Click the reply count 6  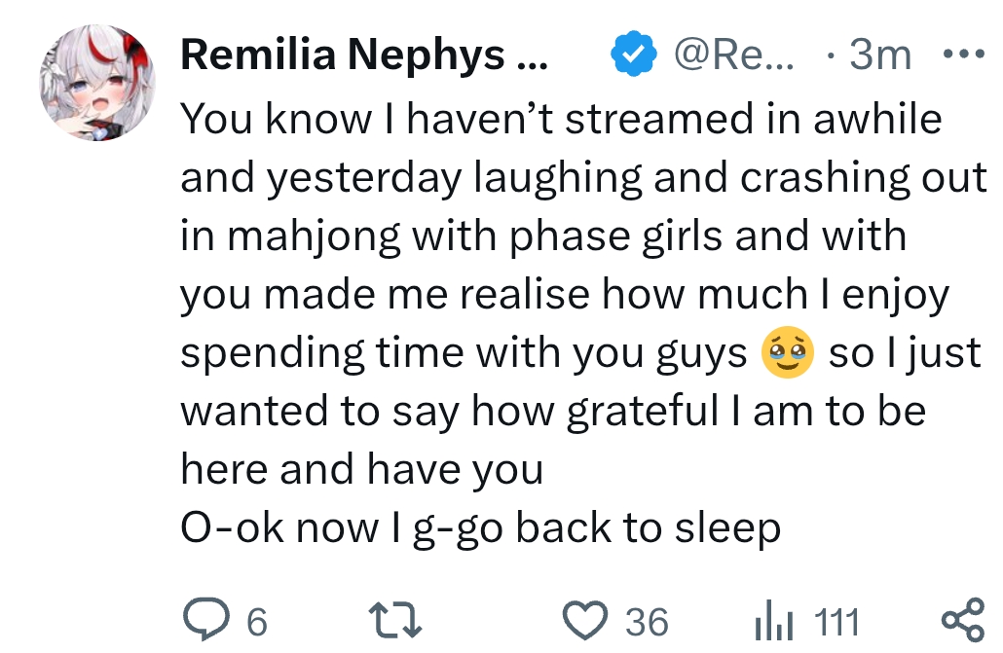coord(256,621)
